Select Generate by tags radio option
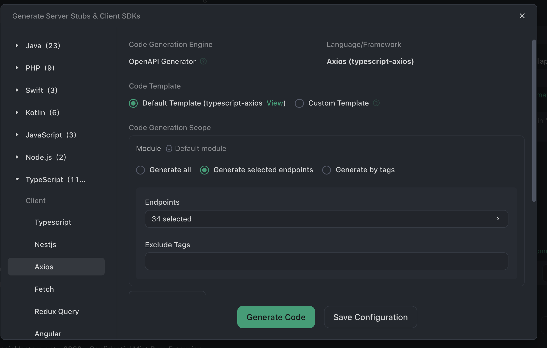 tap(327, 170)
